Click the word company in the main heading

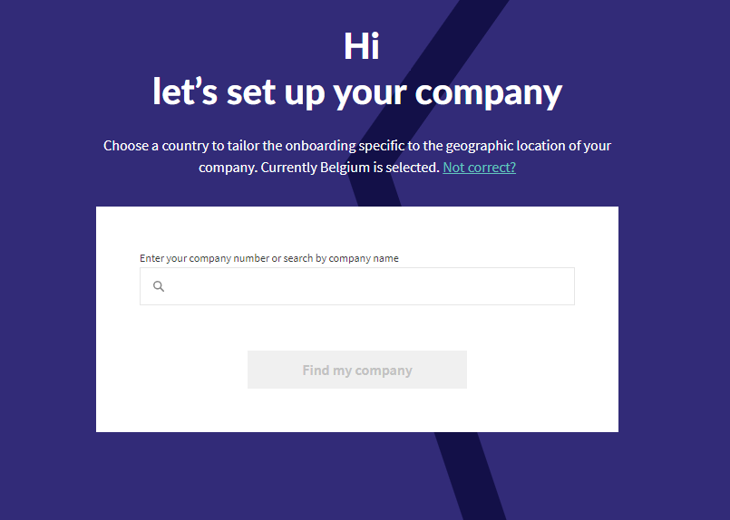(489, 93)
